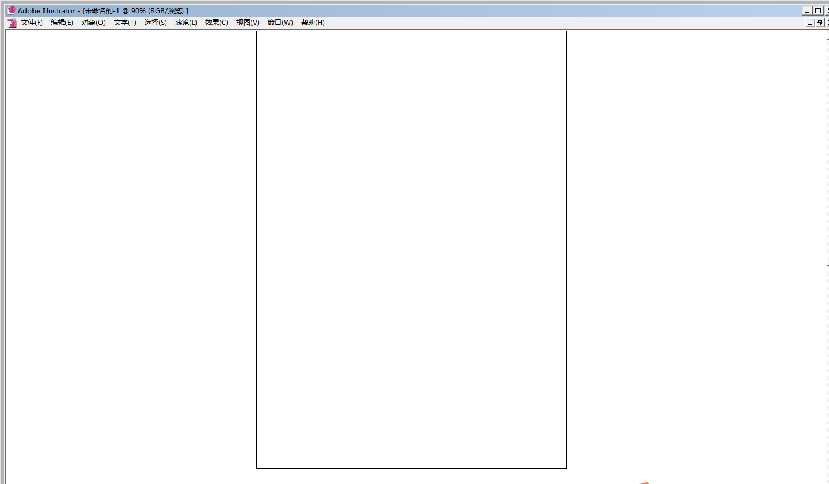The image size is (829, 484).
Task: Click the vertical scrollbar on the right edge
Action: click(827, 173)
